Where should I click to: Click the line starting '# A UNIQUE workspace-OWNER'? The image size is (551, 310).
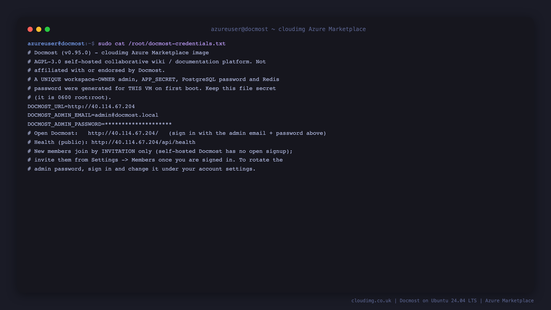(154, 79)
